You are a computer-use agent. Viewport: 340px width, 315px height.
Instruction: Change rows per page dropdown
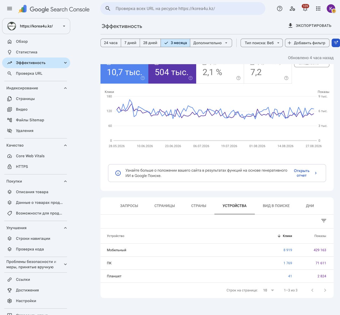(269, 290)
